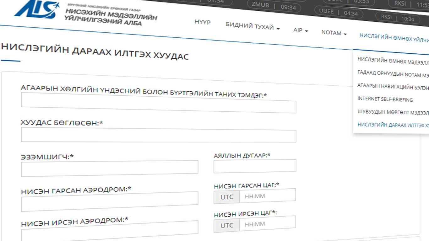Click НИСЭХИЙН МЭДЭЭЛЛИЙН ҮЙЛЧИЛГЭЭНИЙ АЛБА site title
This screenshot has width=429, height=241.
tap(111, 17)
